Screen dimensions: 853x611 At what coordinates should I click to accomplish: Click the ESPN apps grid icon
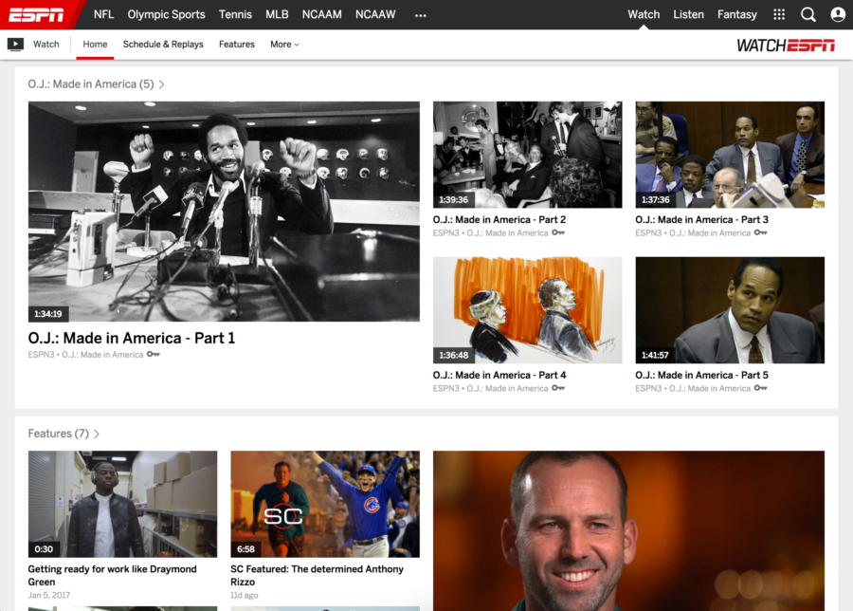click(x=779, y=14)
